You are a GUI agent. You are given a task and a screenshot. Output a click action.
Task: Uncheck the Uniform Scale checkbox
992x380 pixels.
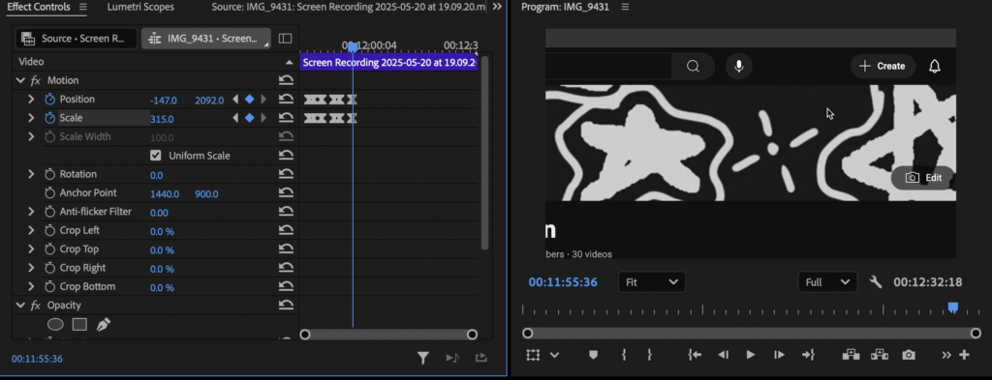tap(155, 156)
